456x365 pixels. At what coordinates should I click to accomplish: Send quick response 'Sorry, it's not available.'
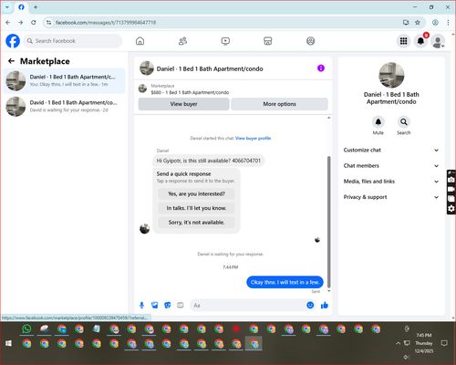[196, 223]
